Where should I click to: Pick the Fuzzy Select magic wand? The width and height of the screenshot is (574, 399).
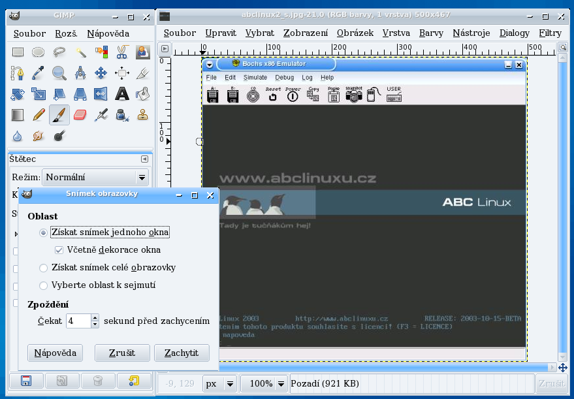[80, 52]
